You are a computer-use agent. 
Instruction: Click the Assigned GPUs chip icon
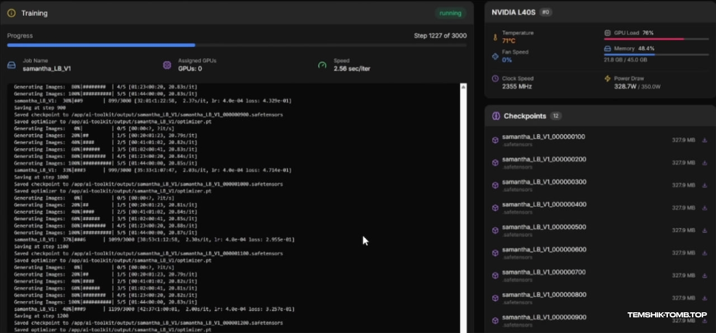click(x=167, y=65)
